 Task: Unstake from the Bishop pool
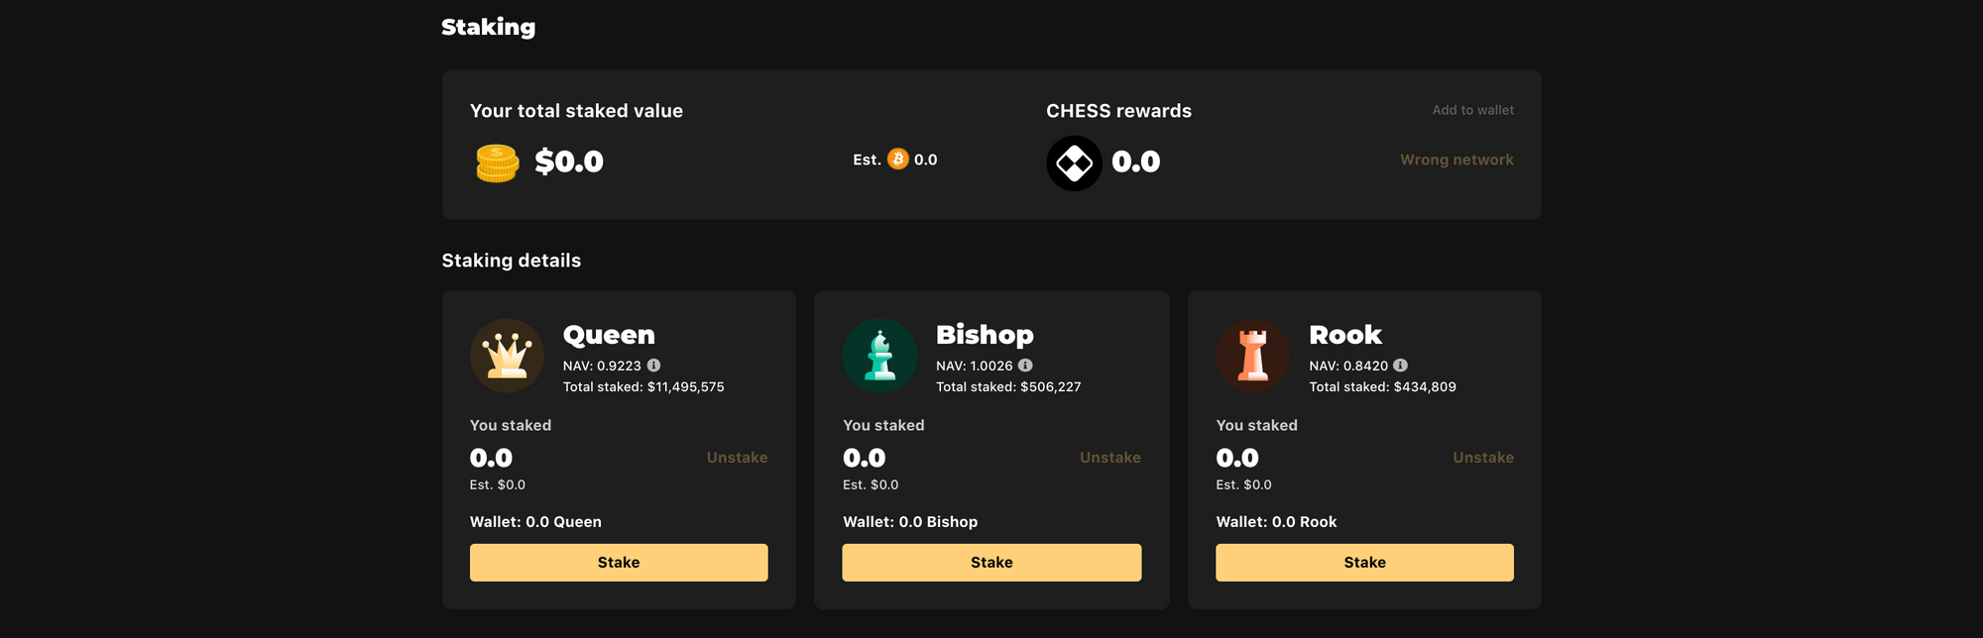tap(1109, 458)
